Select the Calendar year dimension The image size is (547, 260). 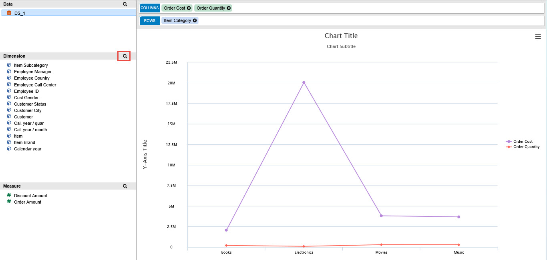28,149
